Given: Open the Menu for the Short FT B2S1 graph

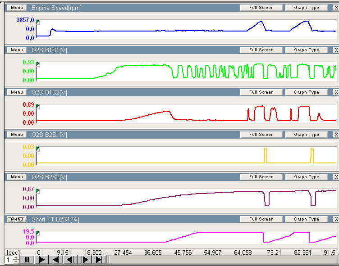Looking at the screenshot, I should coord(17,219).
